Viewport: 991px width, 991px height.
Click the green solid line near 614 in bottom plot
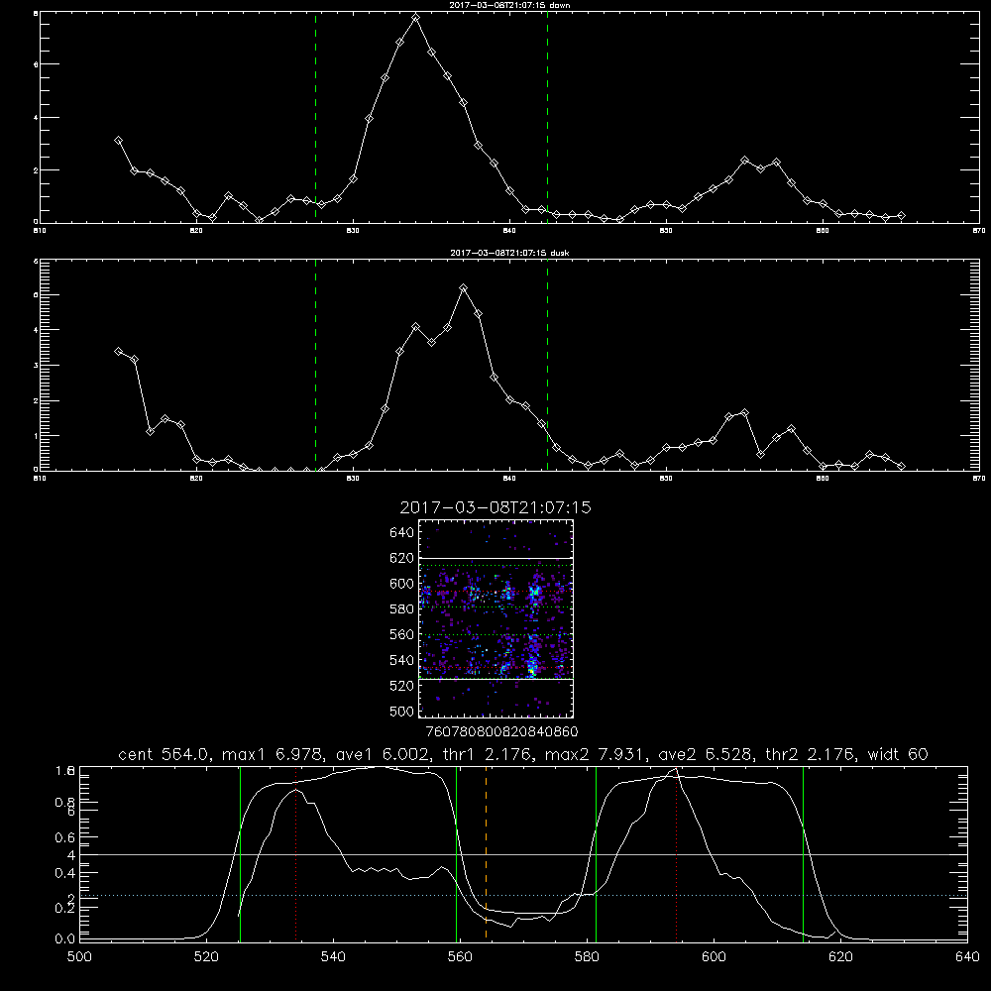(804, 853)
